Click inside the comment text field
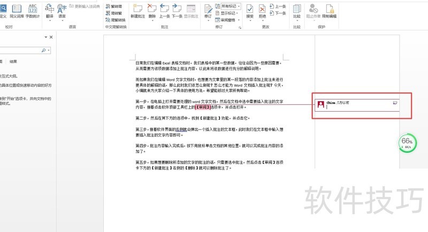The height and width of the screenshot is (232, 428). [359, 107]
